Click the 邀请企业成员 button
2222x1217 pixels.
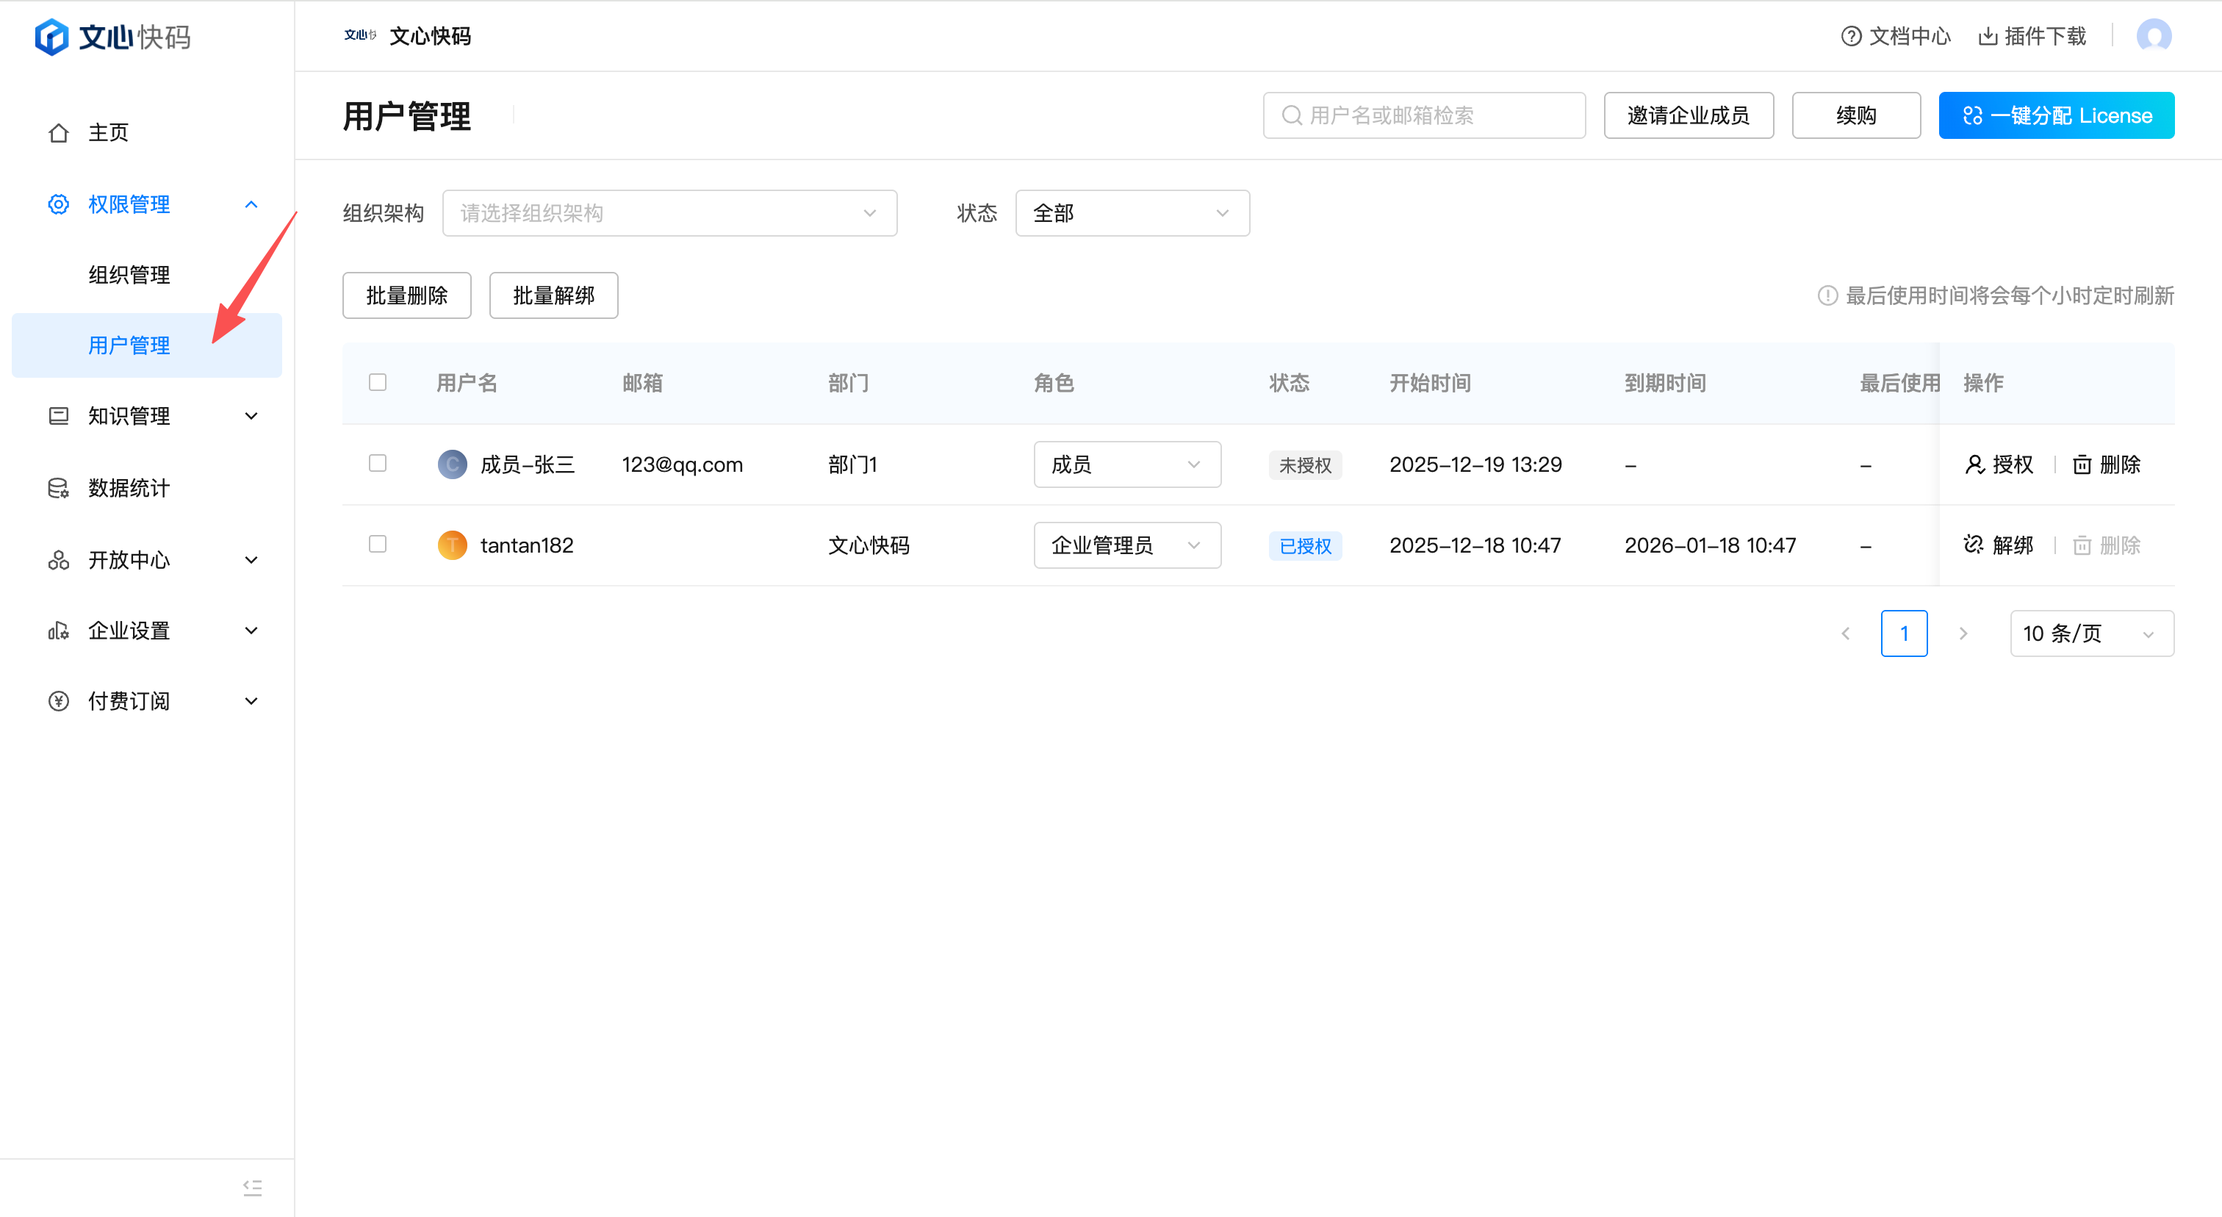[1688, 115]
